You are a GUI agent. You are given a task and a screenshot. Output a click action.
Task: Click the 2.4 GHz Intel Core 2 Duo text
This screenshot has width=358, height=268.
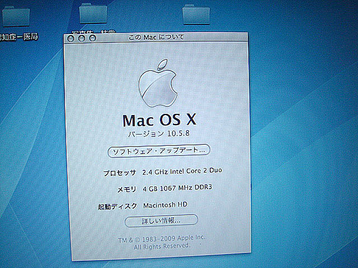(182, 171)
